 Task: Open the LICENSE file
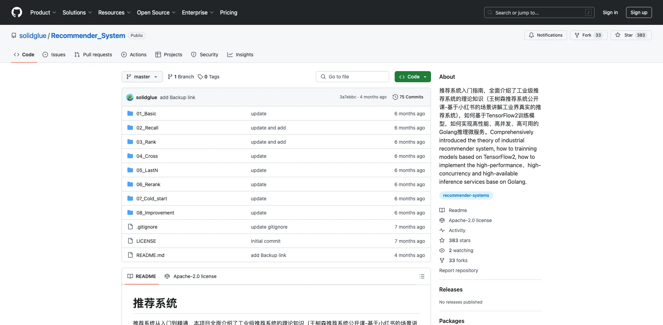click(x=146, y=241)
